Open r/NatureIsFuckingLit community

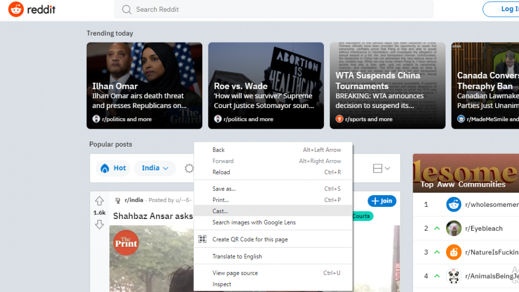[x=492, y=252]
